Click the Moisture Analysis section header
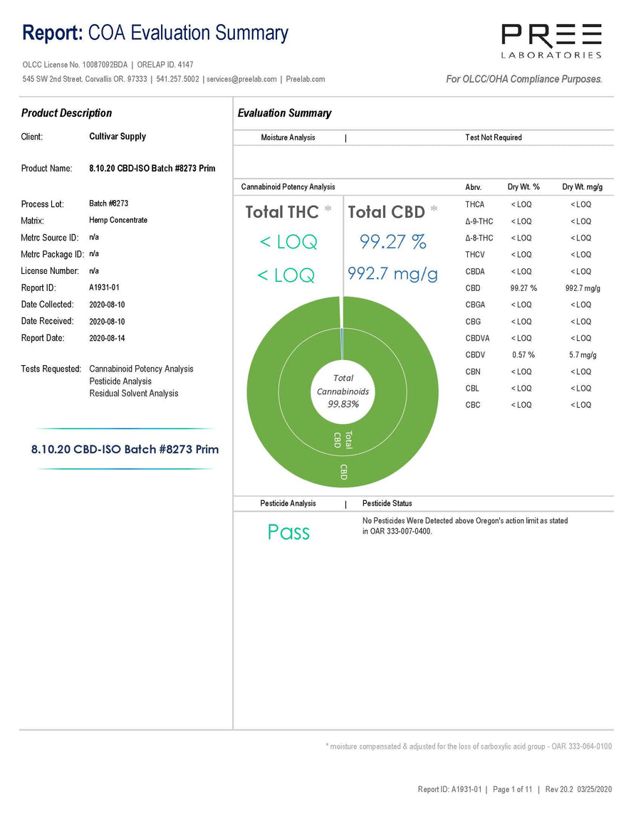The image size is (641, 829). [x=288, y=137]
